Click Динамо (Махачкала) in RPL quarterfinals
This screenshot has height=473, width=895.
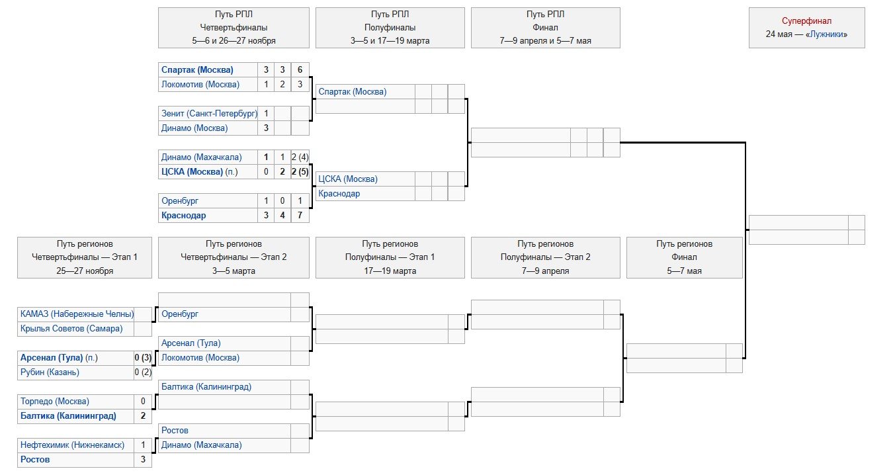click(201, 157)
